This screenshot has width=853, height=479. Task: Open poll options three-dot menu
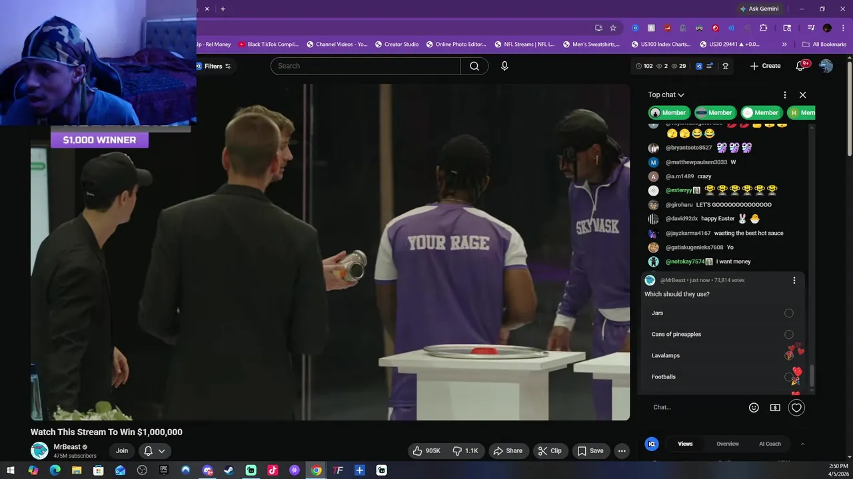[794, 280]
